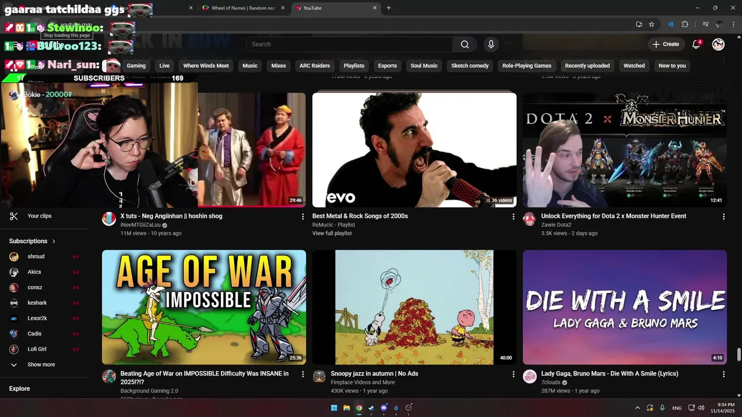Click View full playlist link
The width and height of the screenshot is (742, 417).
tap(332, 233)
